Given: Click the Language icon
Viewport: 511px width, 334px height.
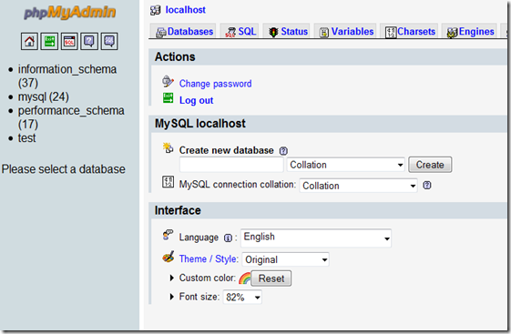Looking at the screenshot, I should pos(168,235).
